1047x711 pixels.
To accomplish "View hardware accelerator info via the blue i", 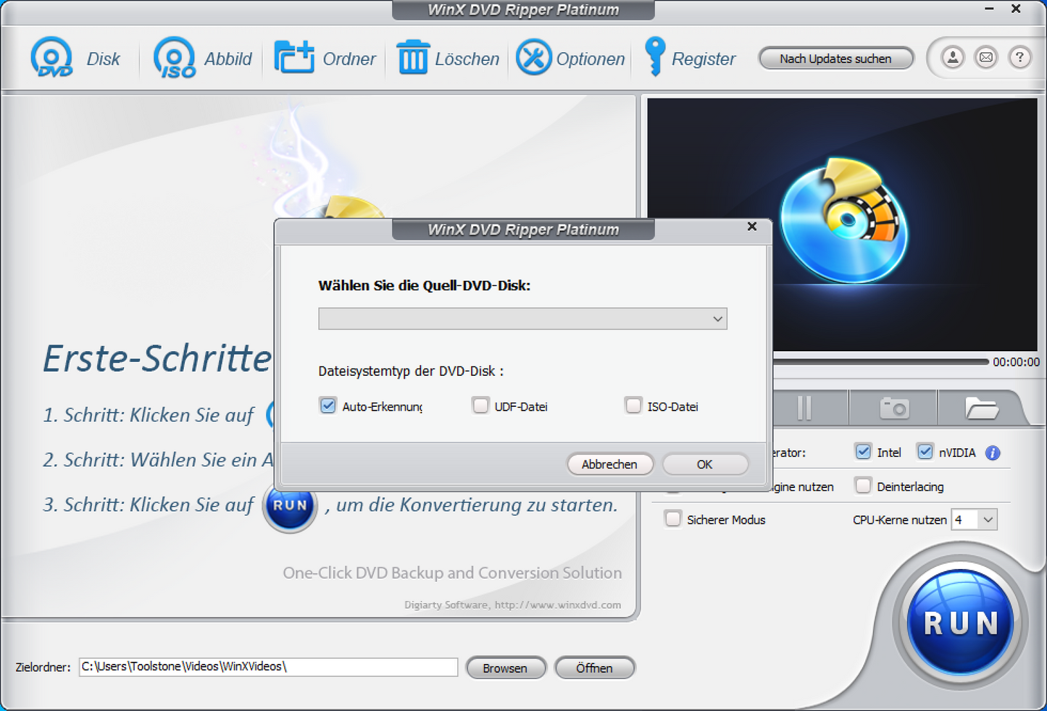I will point(993,452).
